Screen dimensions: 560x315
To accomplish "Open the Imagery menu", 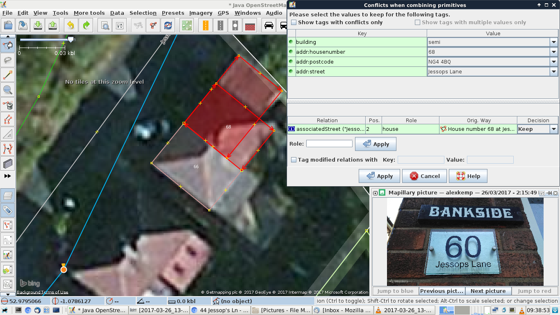I will [200, 13].
